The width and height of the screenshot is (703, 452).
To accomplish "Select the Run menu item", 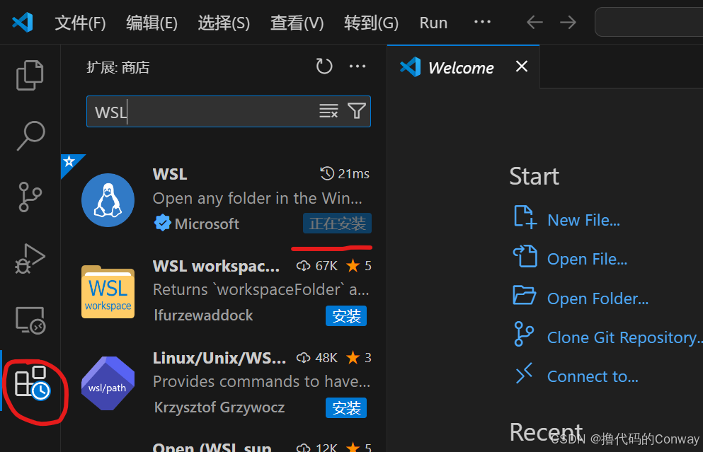I will pyautogui.click(x=433, y=22).
